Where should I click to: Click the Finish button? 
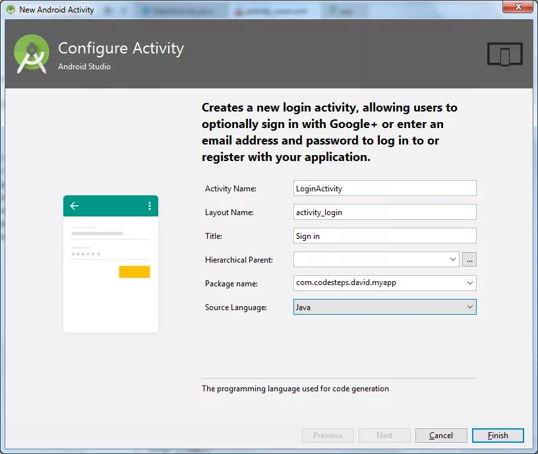(498, 436)
